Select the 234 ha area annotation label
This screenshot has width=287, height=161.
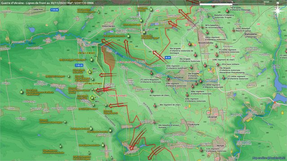pos(87,53)
